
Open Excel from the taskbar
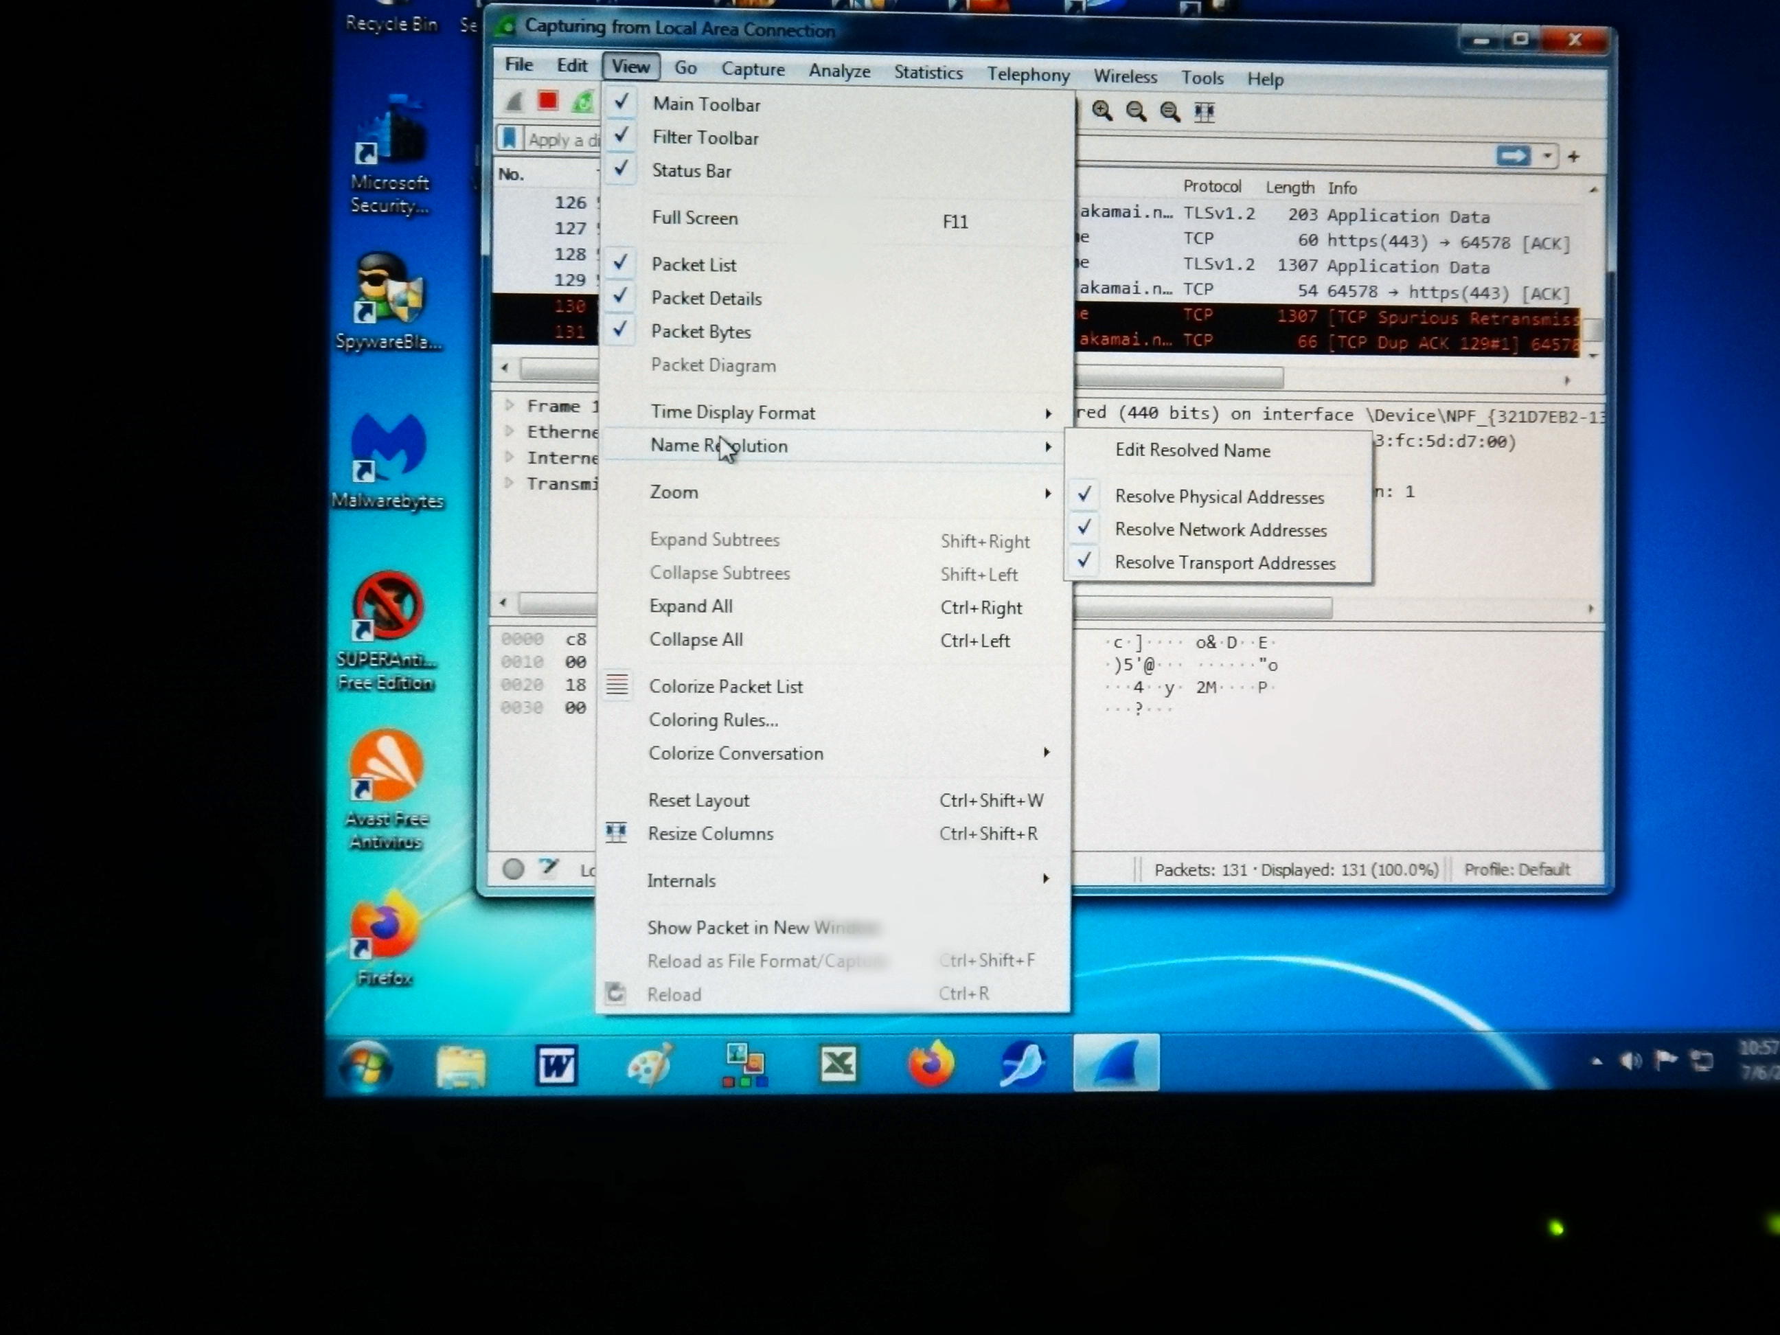click(838, 1064)
